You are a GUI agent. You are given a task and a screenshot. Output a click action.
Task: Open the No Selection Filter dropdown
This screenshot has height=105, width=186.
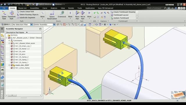point(31,24)
